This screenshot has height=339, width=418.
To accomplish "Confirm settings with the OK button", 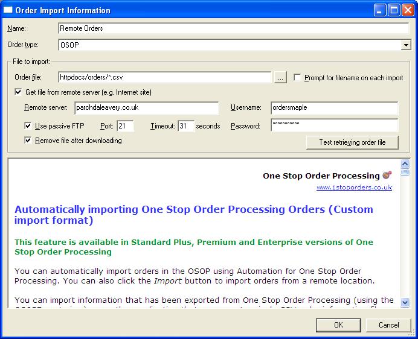I will 338,325.
